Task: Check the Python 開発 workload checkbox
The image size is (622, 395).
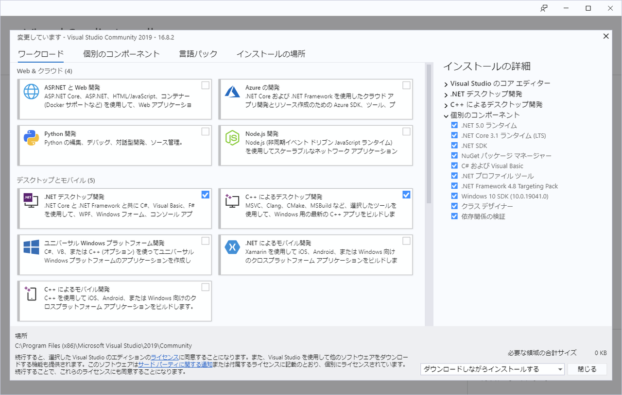Action: 206,132
